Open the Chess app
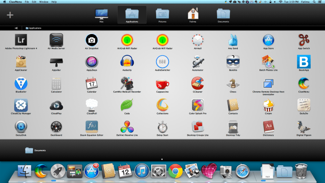 click(233, 83)
